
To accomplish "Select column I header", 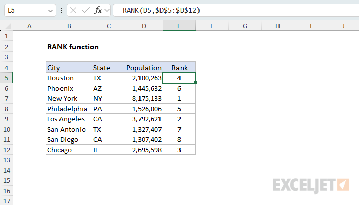I will (310, 26).
